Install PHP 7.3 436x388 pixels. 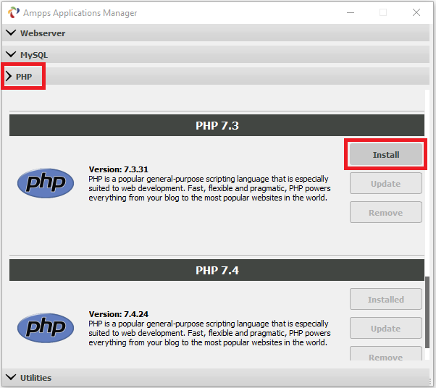386,154
